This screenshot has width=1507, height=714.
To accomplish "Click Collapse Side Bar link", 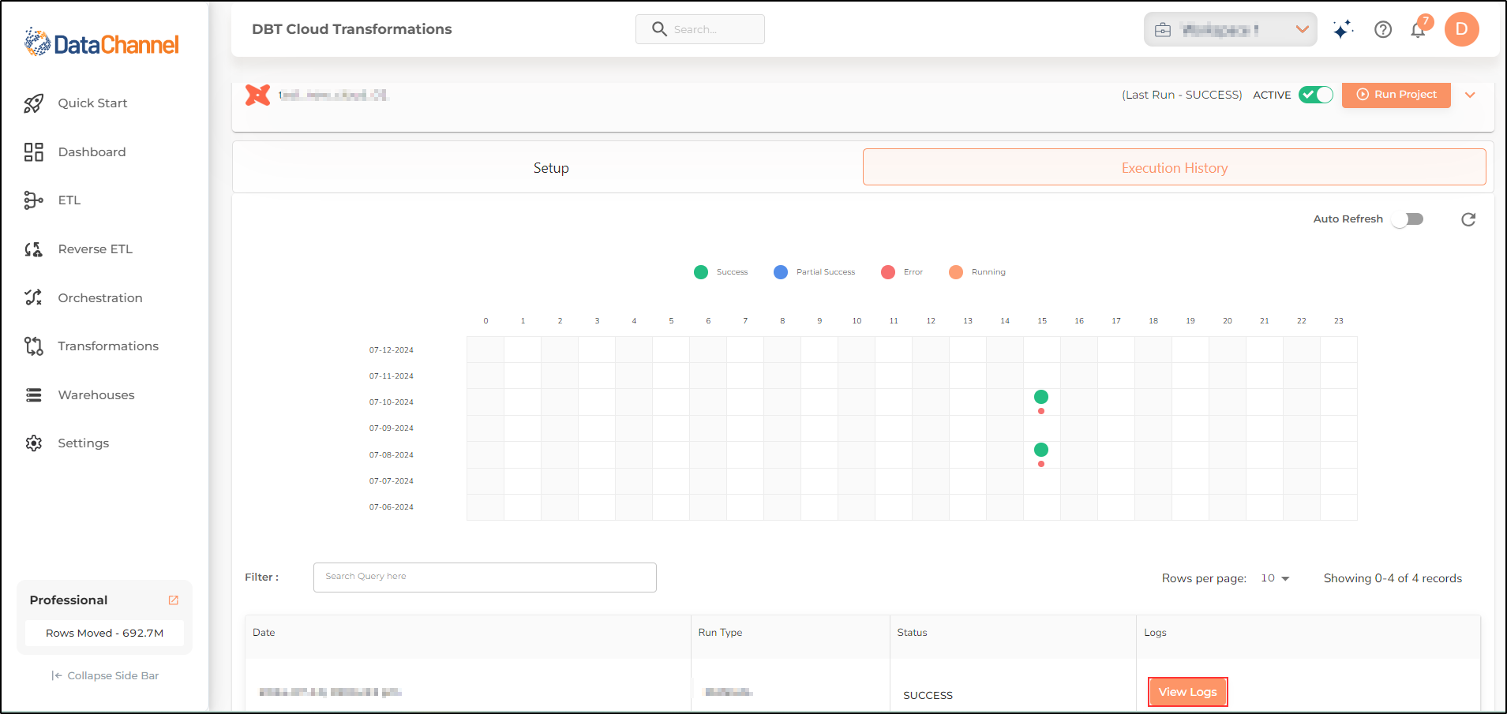I will (x=105, y=676).
